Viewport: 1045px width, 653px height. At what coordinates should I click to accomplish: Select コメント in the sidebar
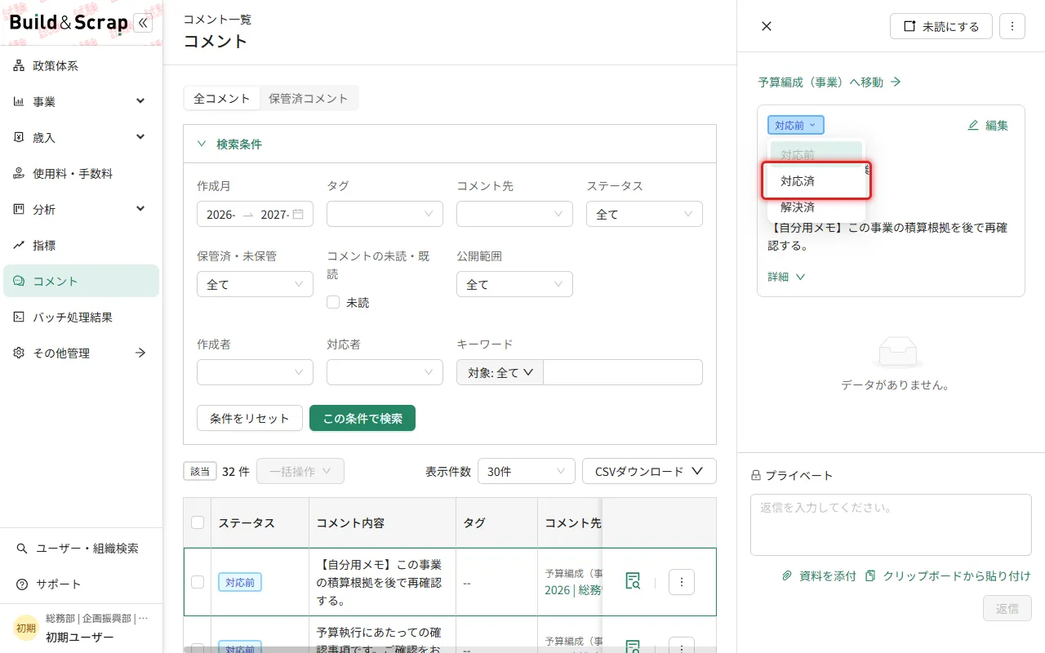[x=81, y=281]
